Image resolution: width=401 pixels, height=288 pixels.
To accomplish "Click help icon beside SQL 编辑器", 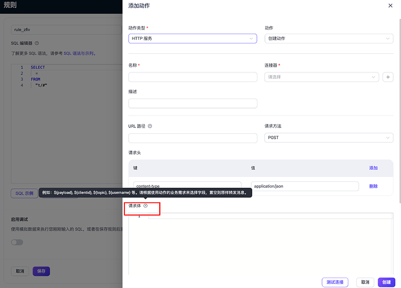I will click(x=37, y=43).
